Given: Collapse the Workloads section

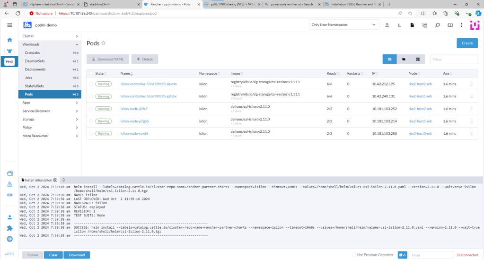Looking at the screenshot, I should click(x=50, y=44).
